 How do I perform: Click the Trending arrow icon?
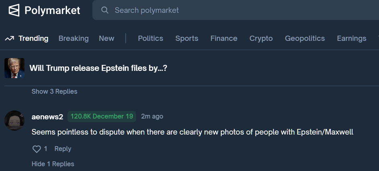click(x=9, y=38)
